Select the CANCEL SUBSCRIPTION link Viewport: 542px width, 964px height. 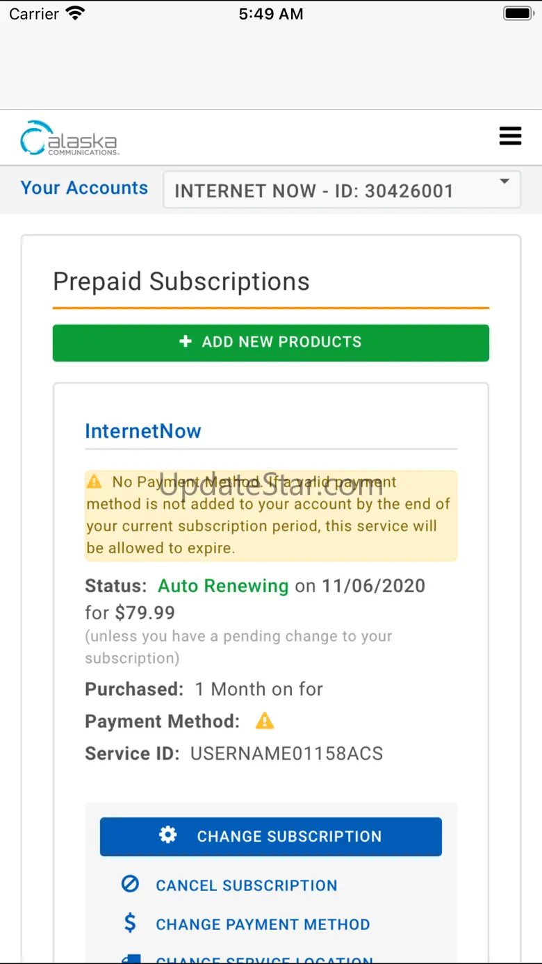[x=246, y=885]
